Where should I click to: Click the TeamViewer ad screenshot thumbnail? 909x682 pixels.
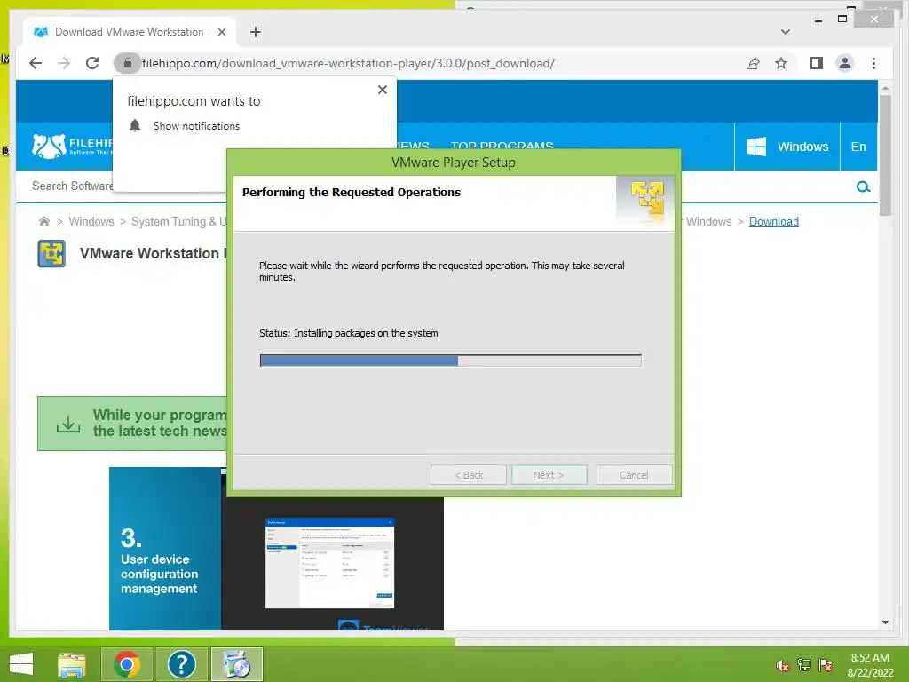(x=330, y=563)
